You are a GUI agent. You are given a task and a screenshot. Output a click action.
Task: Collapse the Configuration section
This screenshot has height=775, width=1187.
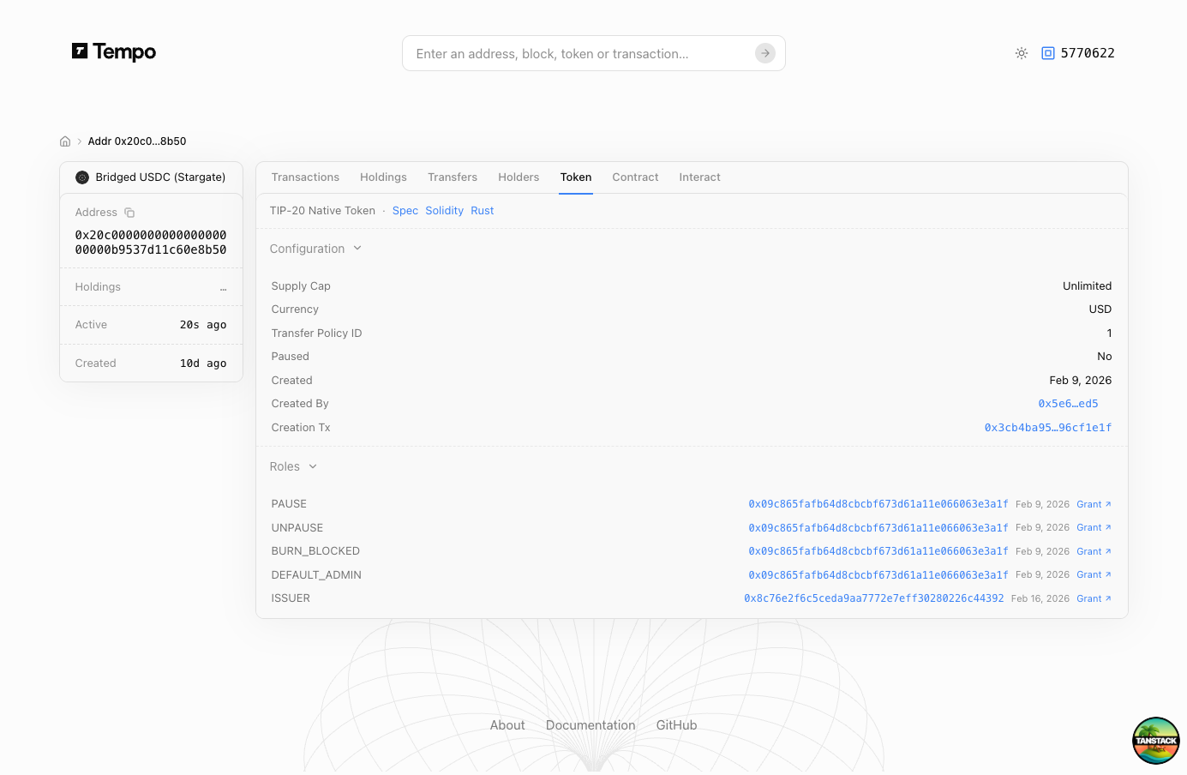(315, 249)
